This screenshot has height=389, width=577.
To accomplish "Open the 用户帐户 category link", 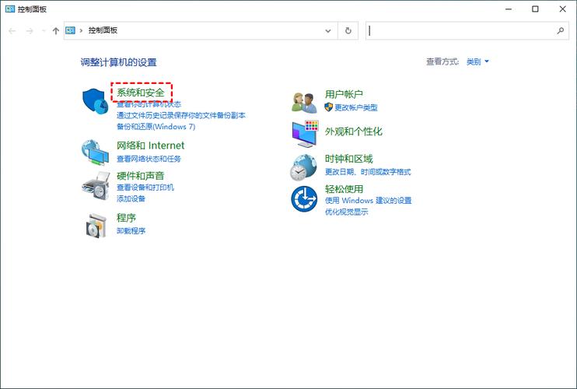I will point(344,94).
